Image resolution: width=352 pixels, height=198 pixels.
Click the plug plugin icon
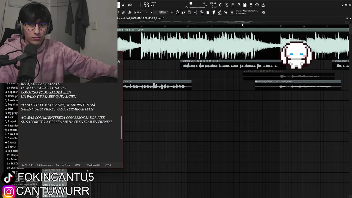coord(214,12)
